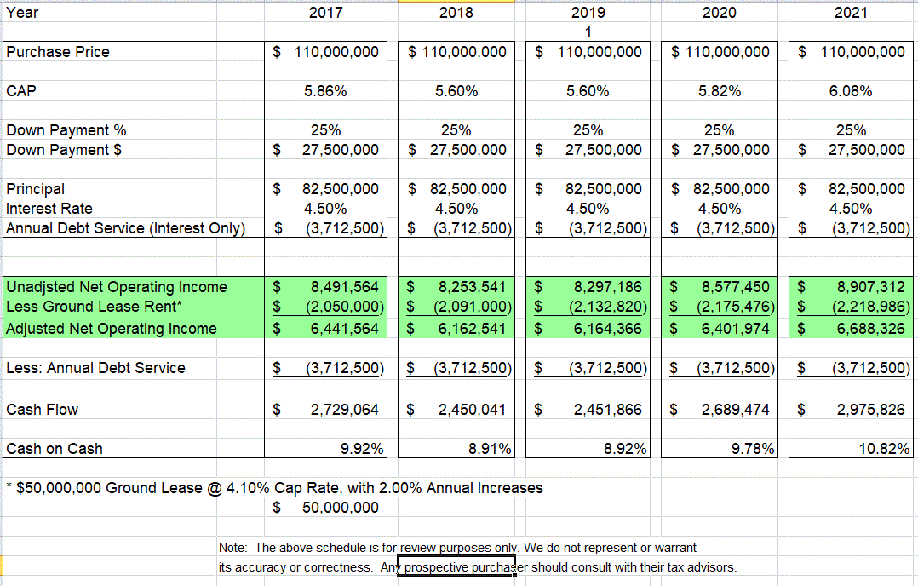918x586 pixels.
Task: Click the 50,000,000 value below the footnote
Action: [340, 508]
